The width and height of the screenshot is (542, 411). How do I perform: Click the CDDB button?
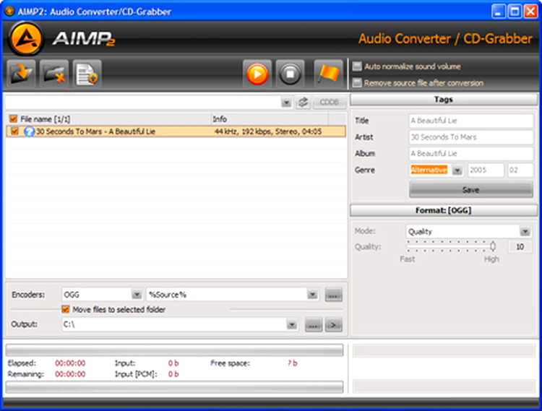click(330, 103)
